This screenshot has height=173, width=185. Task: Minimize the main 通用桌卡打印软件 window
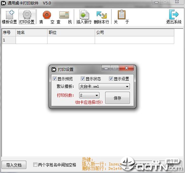pyautogui.click(x=156, y=2)
